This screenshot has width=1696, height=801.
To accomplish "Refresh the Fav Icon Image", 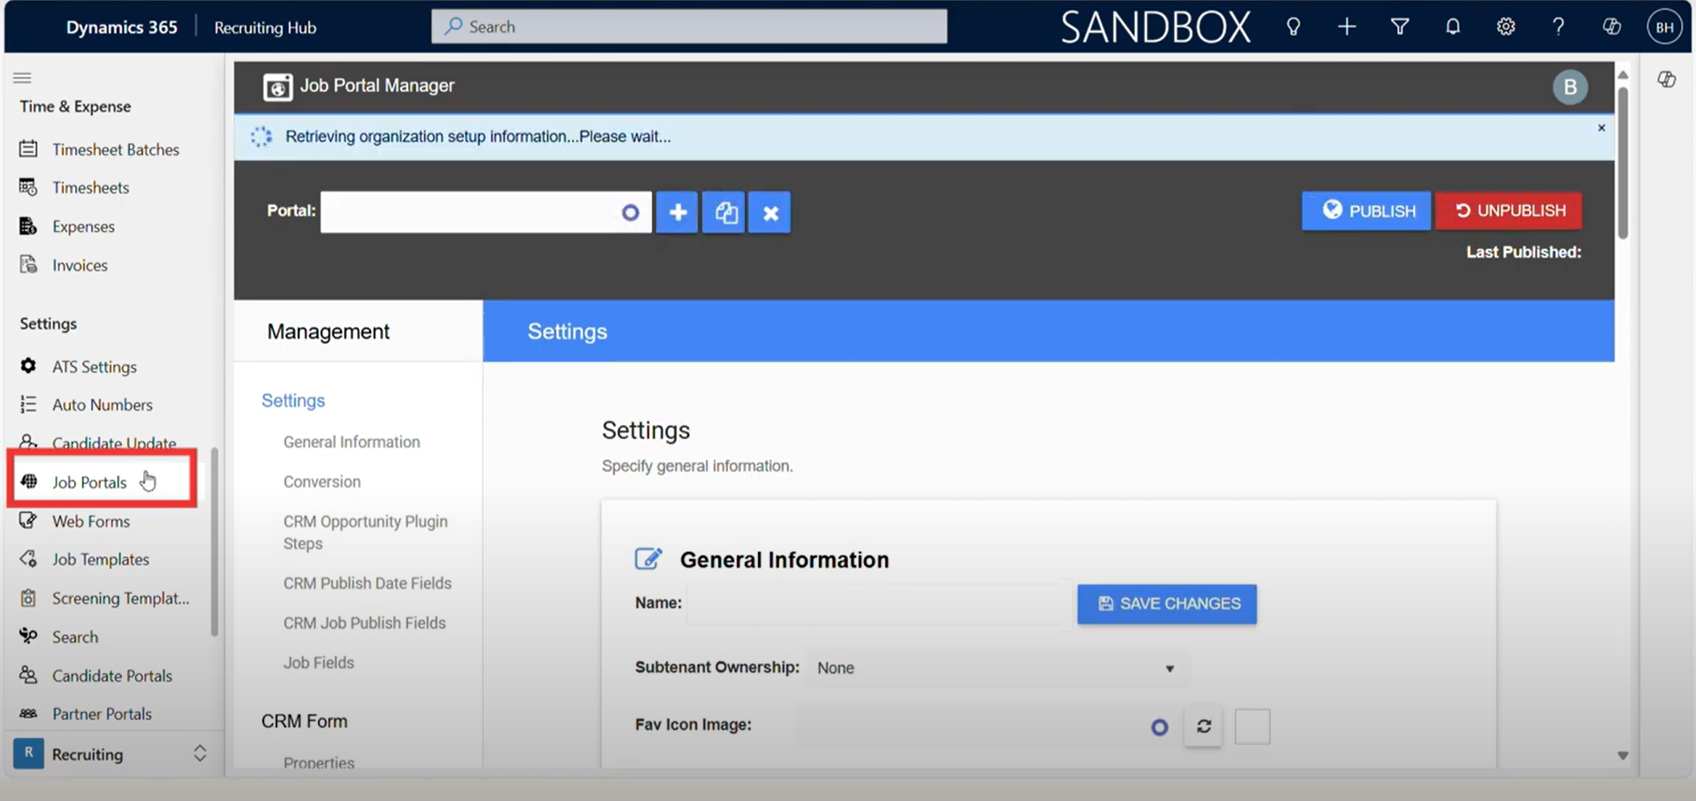I will tap(1203, 726).
